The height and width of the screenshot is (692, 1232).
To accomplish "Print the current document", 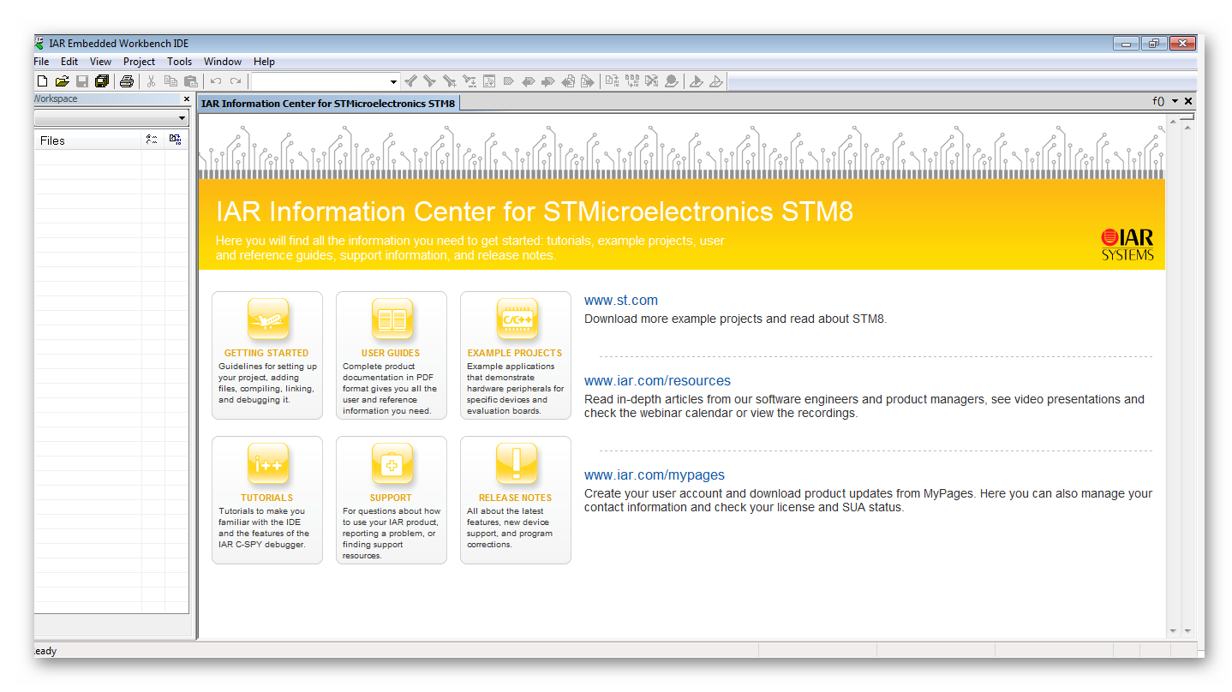I will [x=126, y=81].
